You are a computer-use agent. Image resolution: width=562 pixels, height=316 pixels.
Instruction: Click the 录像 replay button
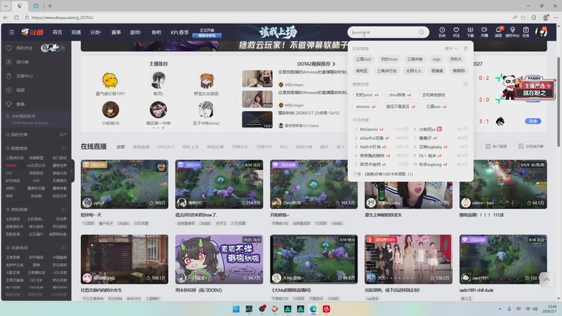tap(532, 121)
